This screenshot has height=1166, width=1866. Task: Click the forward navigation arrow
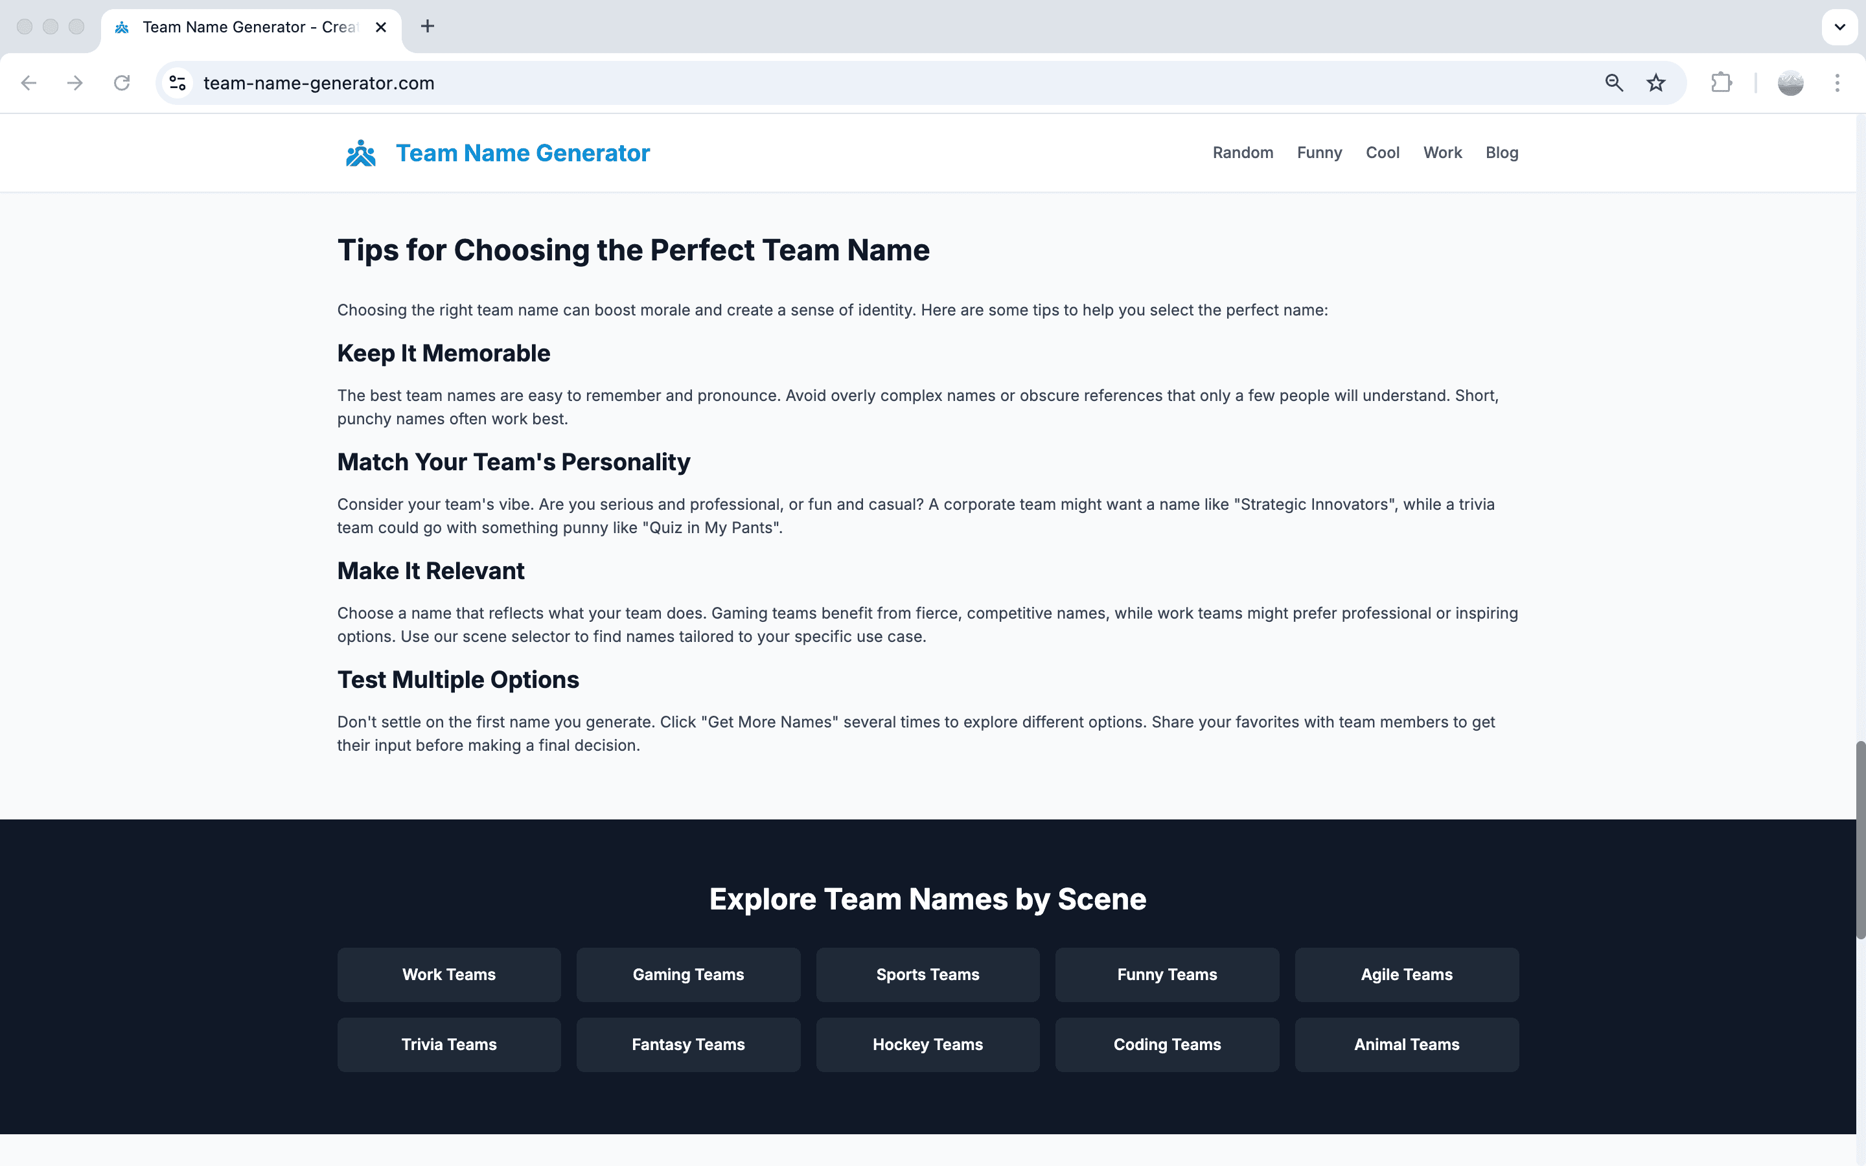(75, 82)
